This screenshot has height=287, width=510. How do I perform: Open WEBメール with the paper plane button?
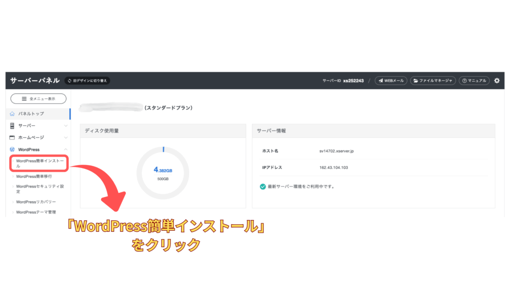391,81
